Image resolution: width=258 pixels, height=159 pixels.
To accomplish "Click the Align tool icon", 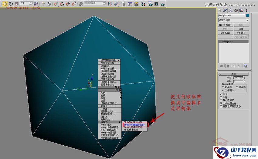I will [116, 4].
